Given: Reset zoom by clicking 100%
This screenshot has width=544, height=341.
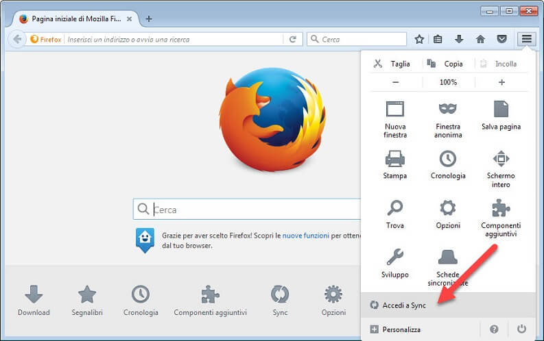Looking at the screenshot, I should click(448, 82).
